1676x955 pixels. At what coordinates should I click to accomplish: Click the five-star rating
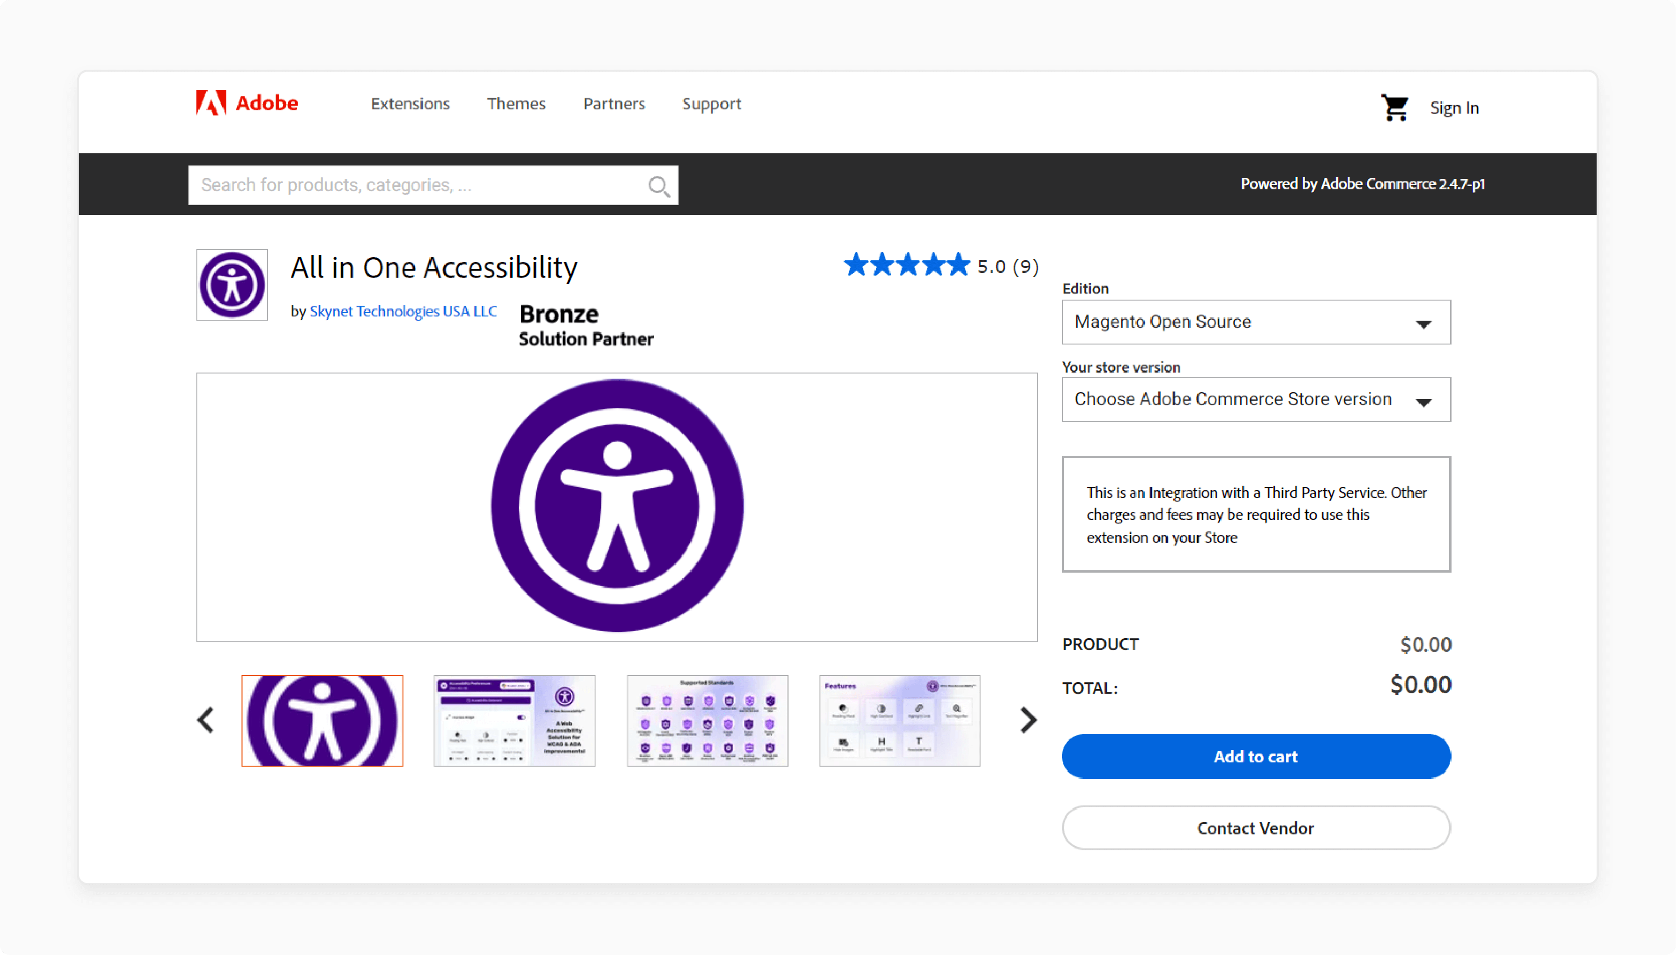click(907, 265)
